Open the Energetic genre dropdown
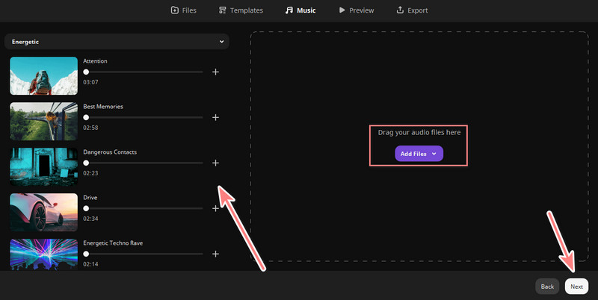The image size is (598, 300). (117, 42)
